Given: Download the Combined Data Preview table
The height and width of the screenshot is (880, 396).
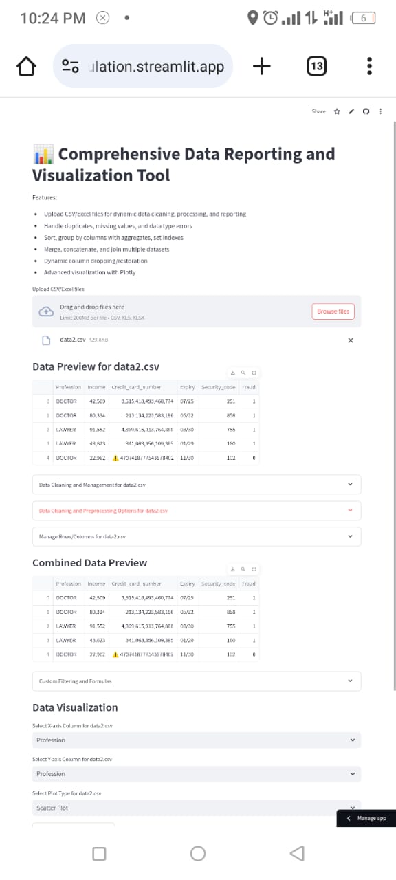Looking at the screenshot, I should (232, 569).
